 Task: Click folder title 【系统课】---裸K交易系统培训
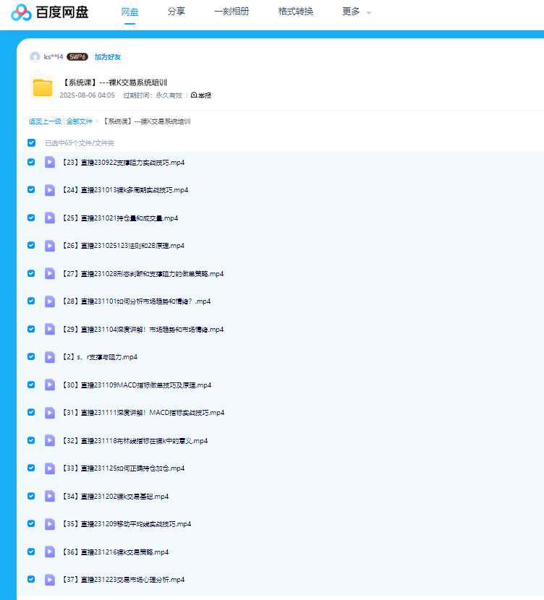click(x=114, y=82)
